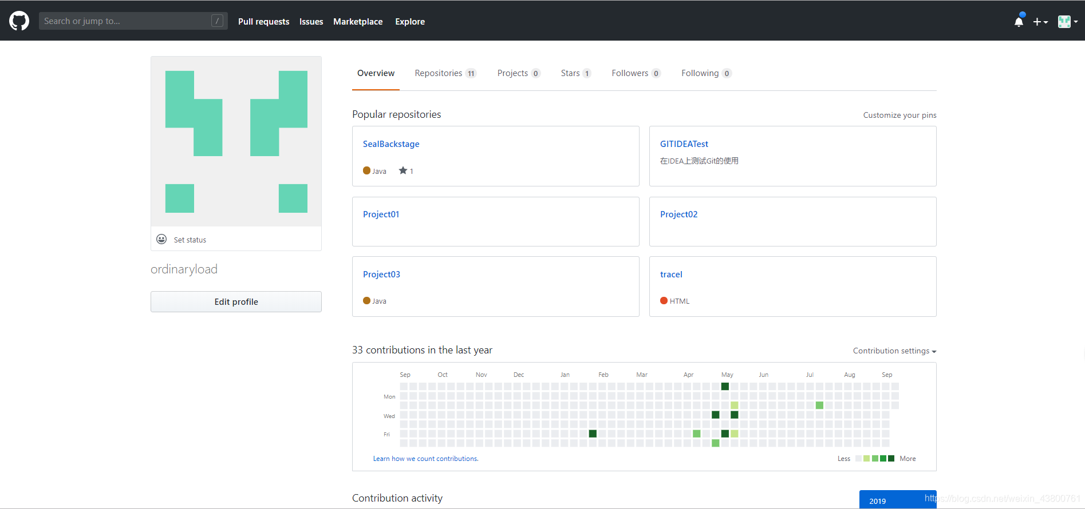
Task: Click the HTML language dot on tracel
Action: [x=664, y=300]
